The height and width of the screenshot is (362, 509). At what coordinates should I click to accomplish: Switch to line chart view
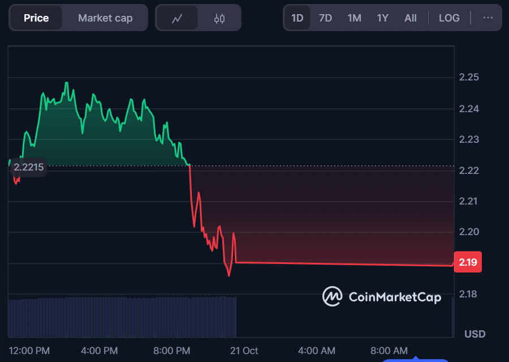[177, 18]
